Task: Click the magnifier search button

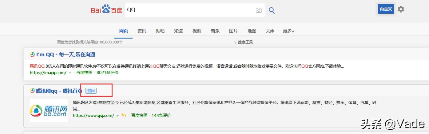Action: pos(272,11)
